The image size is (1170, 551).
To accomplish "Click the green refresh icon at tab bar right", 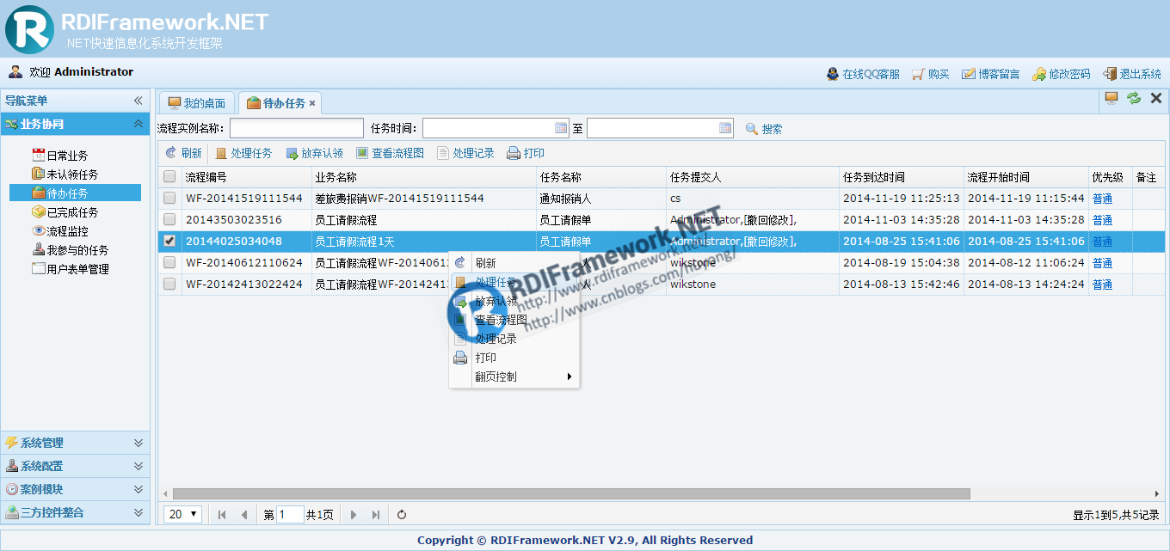I will click(x=1134, y=98).
